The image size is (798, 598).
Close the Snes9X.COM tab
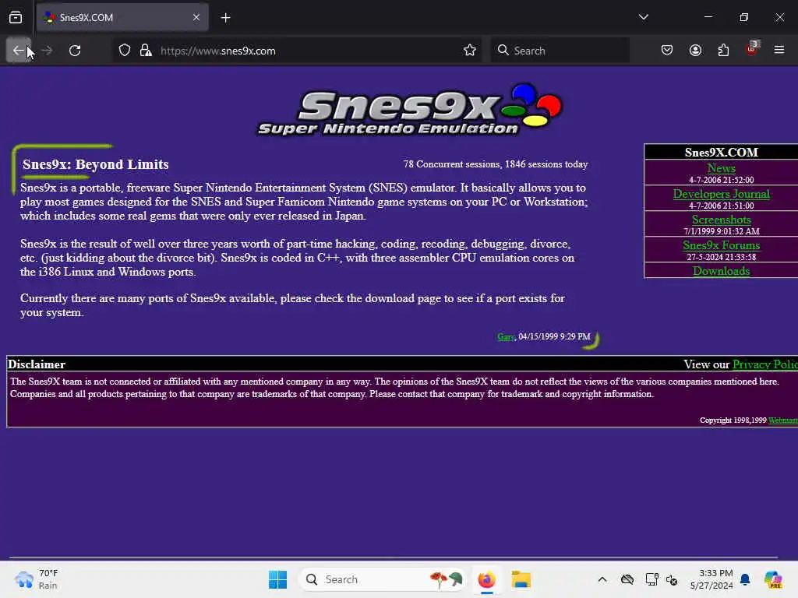click(x=196, y=17)
